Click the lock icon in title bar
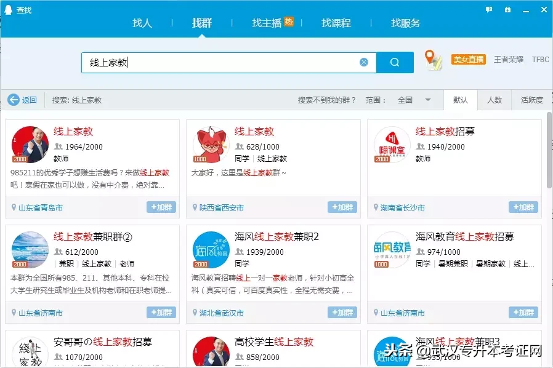 click(507, 9)
